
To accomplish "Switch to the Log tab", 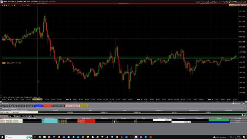I will (10, 116).
